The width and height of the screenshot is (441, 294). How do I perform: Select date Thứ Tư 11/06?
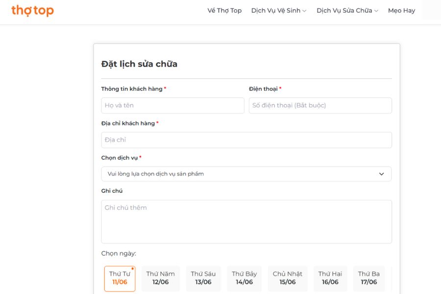click(x=120, y=278)
